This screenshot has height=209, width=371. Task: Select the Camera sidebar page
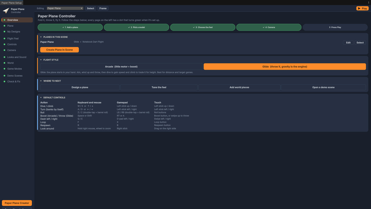point(17,50)
